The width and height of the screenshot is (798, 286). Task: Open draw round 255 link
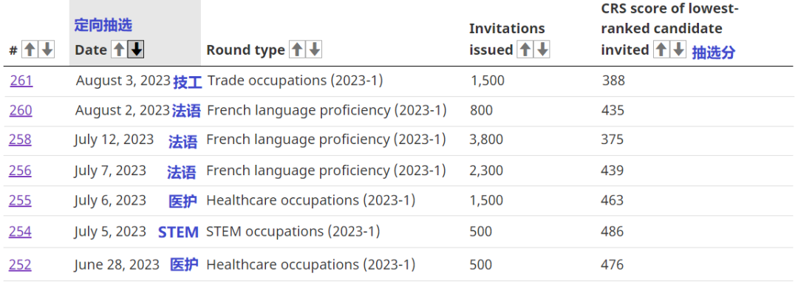[21, 200]
